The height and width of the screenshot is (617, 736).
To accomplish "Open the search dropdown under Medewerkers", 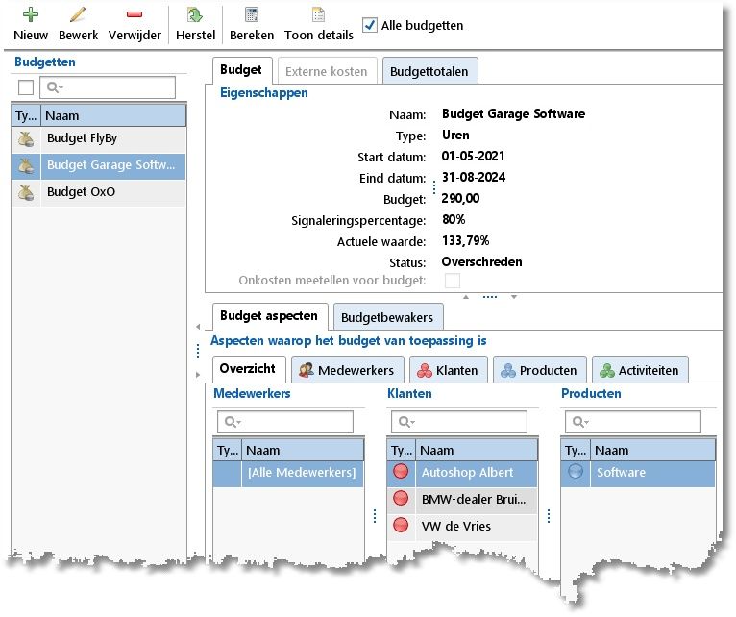I will [x=231, y=423].
